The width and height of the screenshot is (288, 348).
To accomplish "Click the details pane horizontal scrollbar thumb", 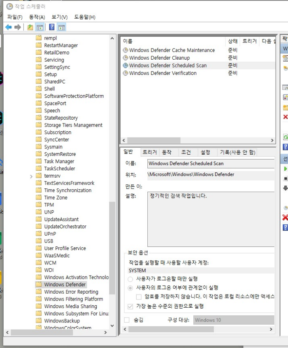I will 171,329.
